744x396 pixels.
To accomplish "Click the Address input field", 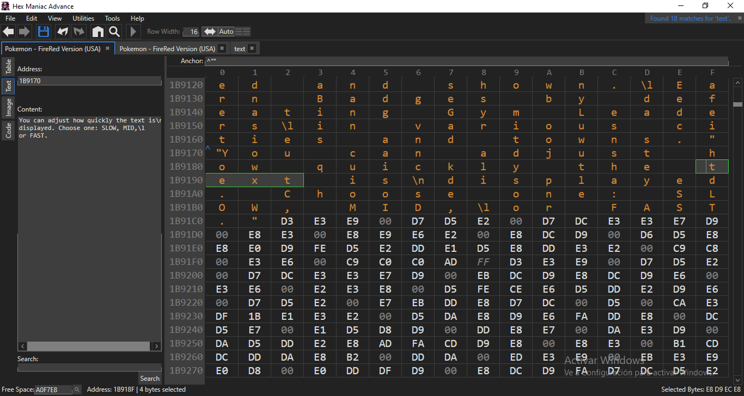I will [89, 81].
